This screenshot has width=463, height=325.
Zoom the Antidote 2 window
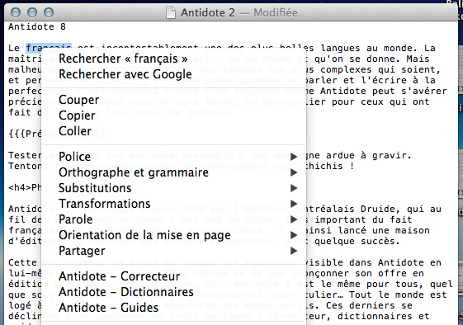coord(49,12)
